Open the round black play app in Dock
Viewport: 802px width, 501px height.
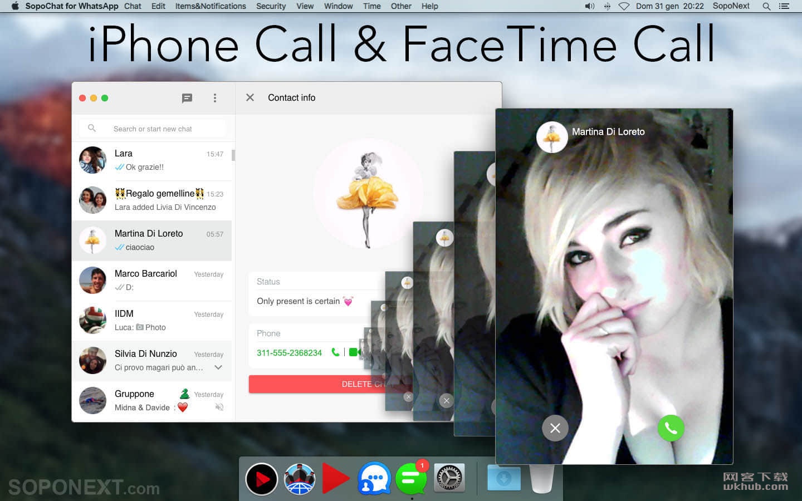pos(262,479)
